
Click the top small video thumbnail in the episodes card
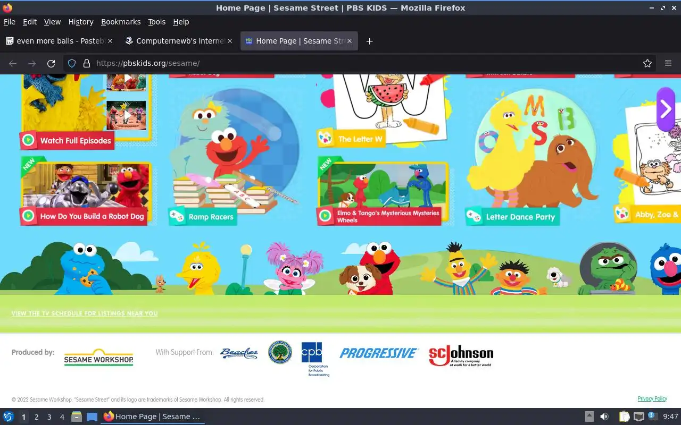[x=127, y=82]
